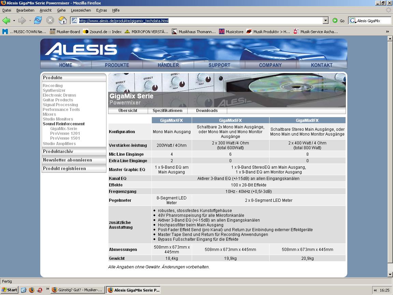Screen dimensions: 393x295
Task: Click the red headphones quick launch icon
Action: click(x=40, y=290)
